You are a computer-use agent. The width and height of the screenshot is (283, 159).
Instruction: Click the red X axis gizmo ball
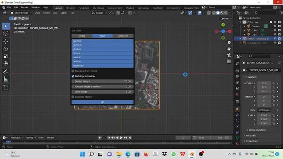[230, 31]
